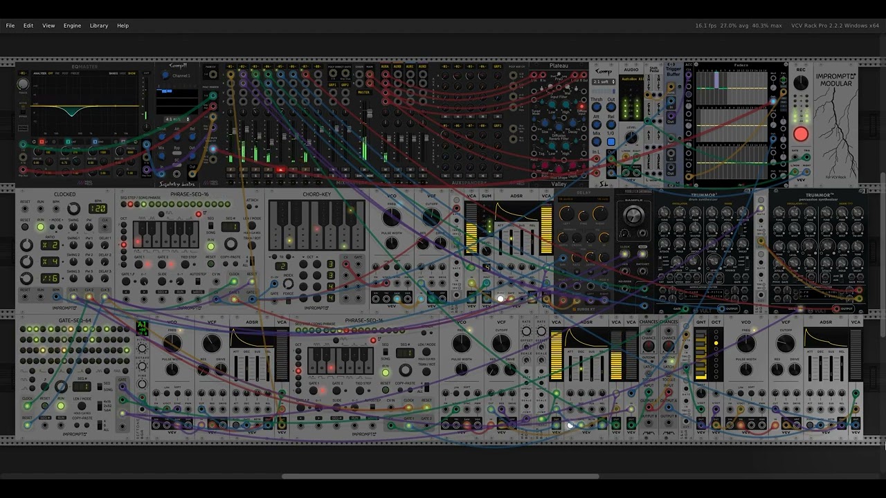
Task: Click the lit RUN button on middle-row PHRASE-SEQ-16
Action: [x=210, y=246]
